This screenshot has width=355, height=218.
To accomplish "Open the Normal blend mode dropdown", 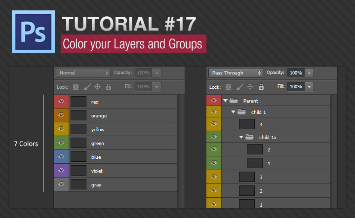I will [x=83, y=73].
